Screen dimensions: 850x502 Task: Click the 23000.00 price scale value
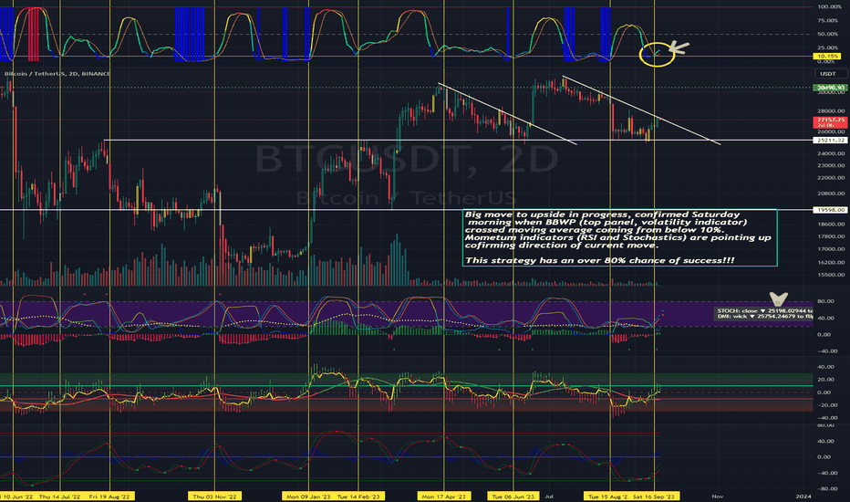(831, 165)
